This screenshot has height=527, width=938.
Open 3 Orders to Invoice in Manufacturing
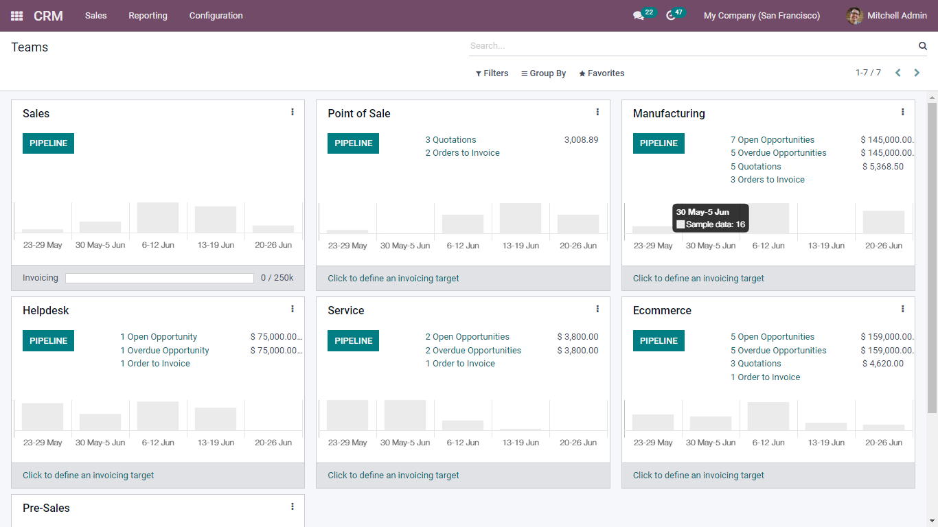pyautogui.click(x=768, y=180)
